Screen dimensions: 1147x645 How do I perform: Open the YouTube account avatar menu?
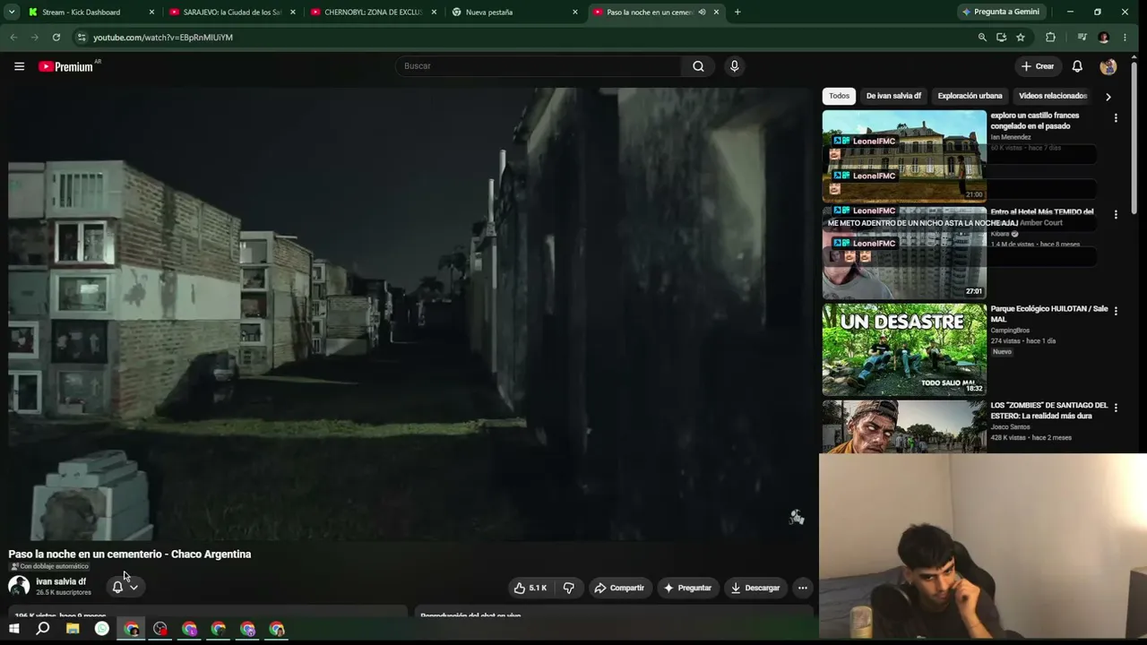[x=1108, y=66]
